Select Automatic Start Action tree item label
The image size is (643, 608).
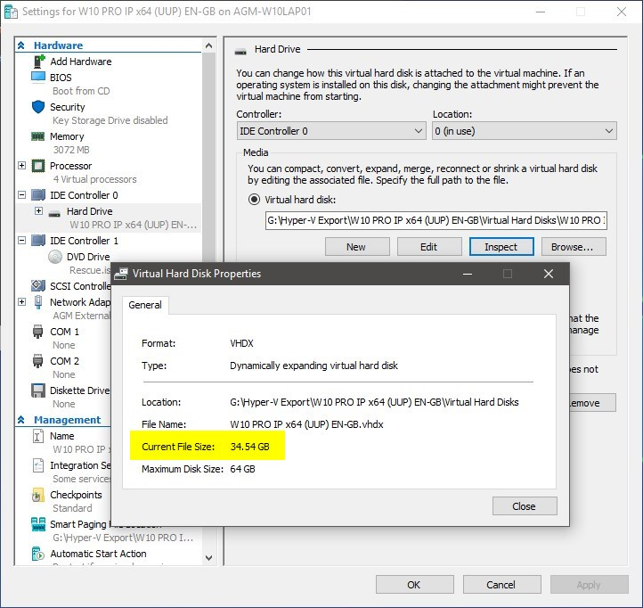pos(98,554)
